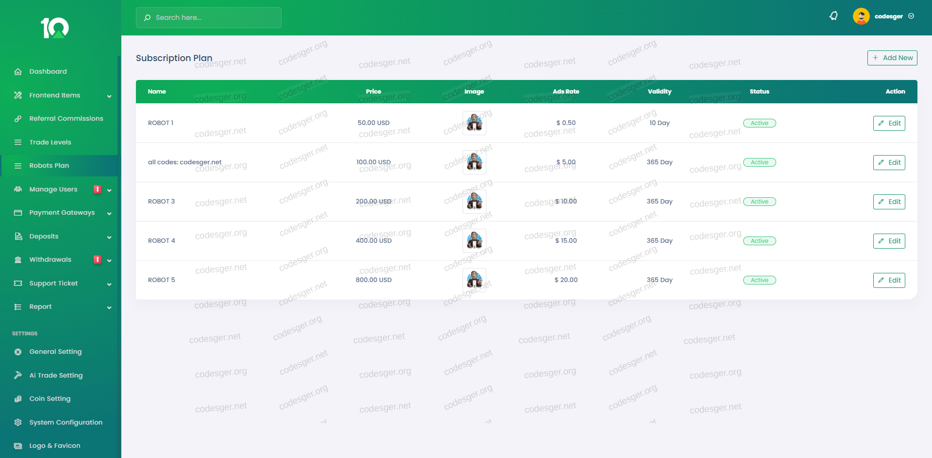The height and width of the screenshot is (458, 932).
Task: Click the codesger user avatar
Action: pos(861,16)
